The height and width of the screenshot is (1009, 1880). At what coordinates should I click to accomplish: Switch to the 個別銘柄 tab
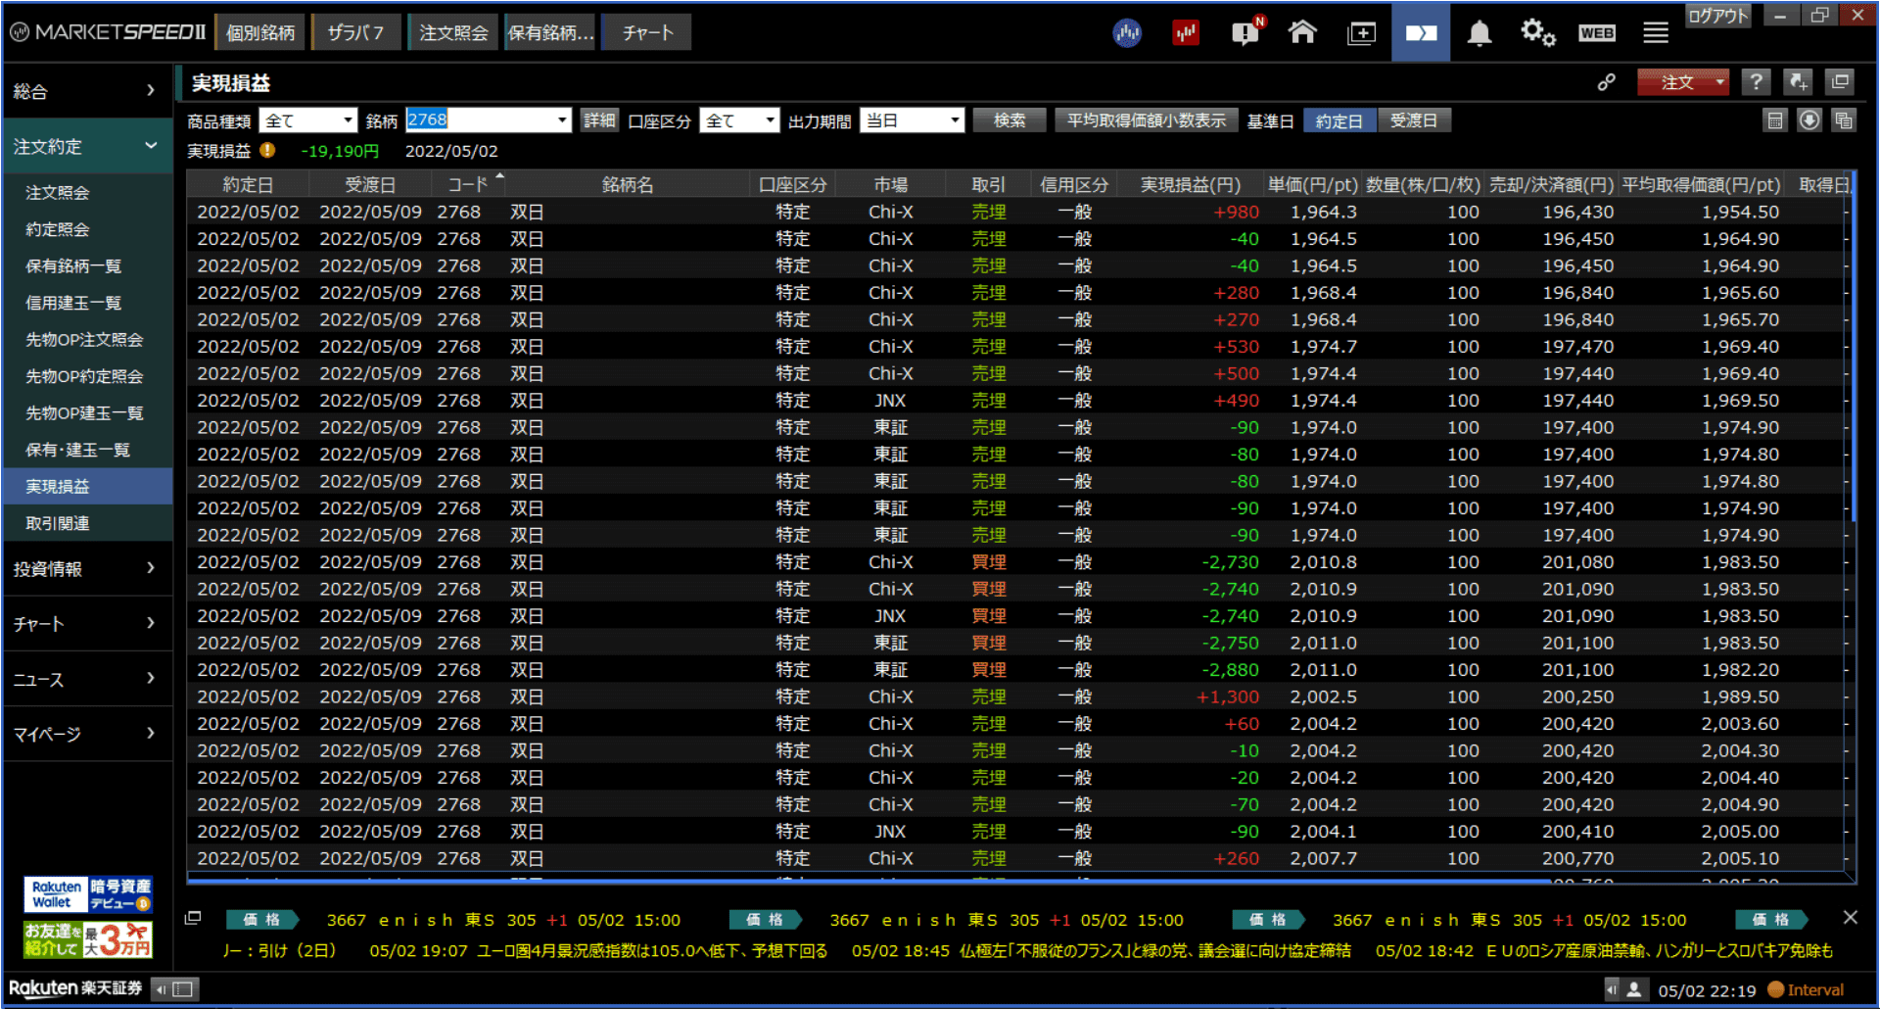260,32
